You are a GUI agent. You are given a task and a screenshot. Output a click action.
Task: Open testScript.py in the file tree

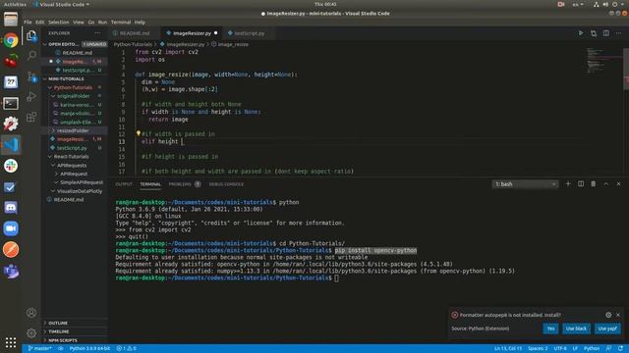[72, 148]
